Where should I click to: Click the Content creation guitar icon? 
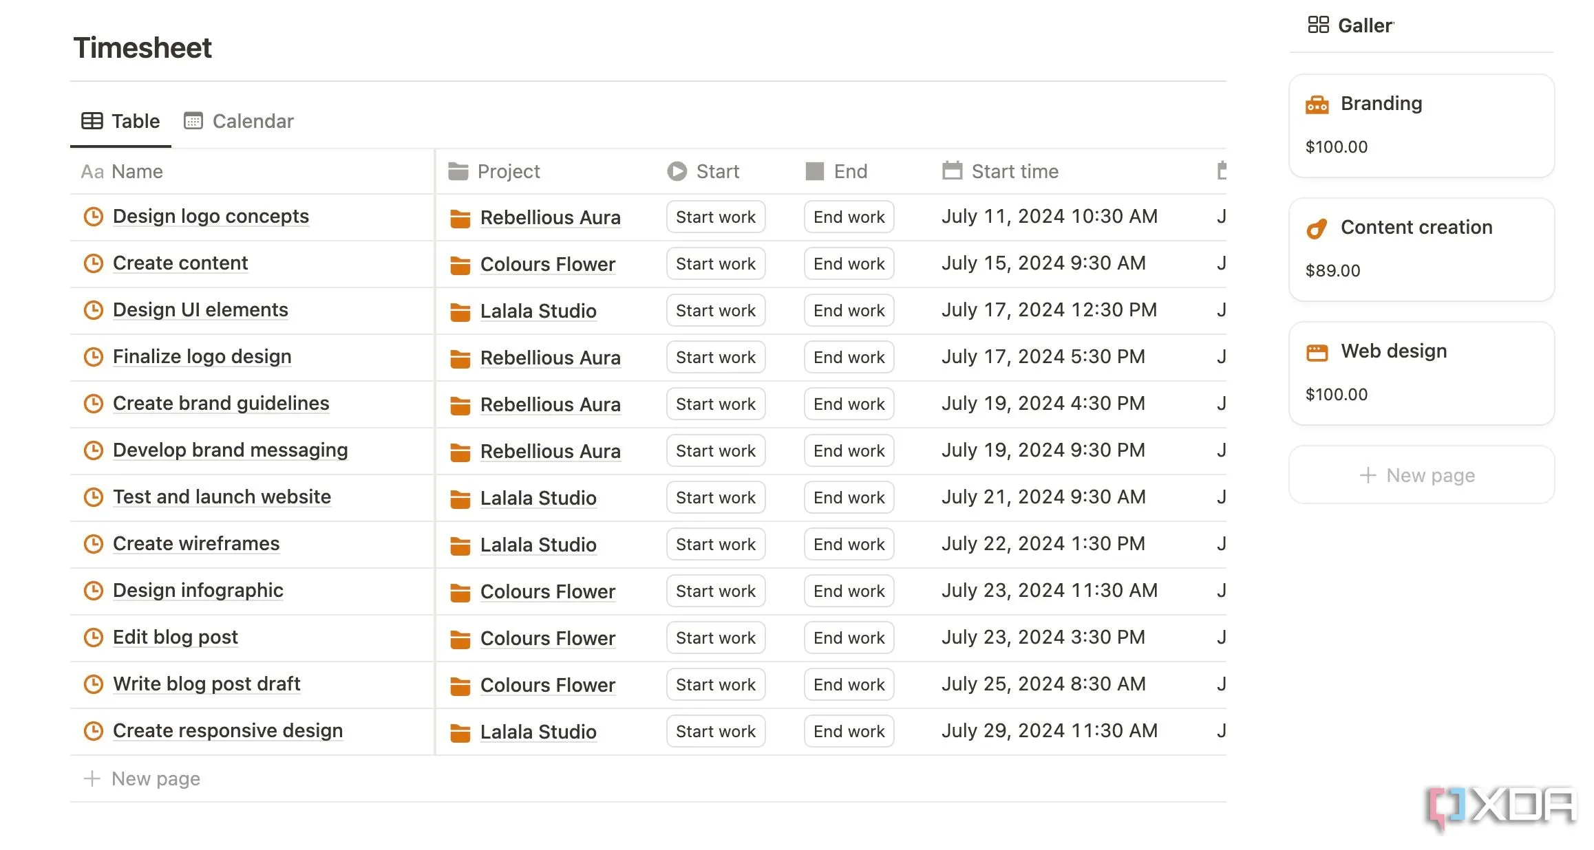[1316, 228]
